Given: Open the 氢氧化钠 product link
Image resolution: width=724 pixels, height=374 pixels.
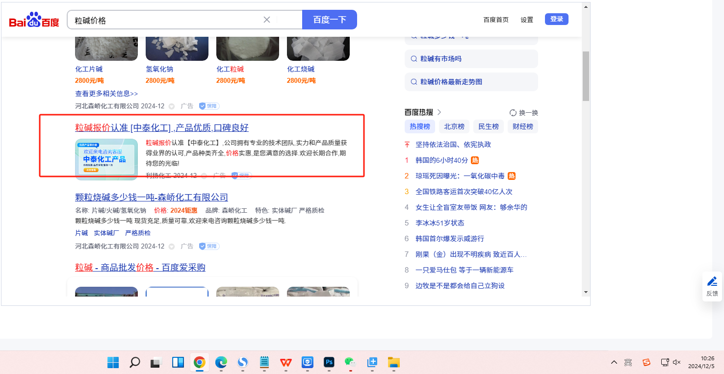Looking at the screenshot, I should (159, 69).
